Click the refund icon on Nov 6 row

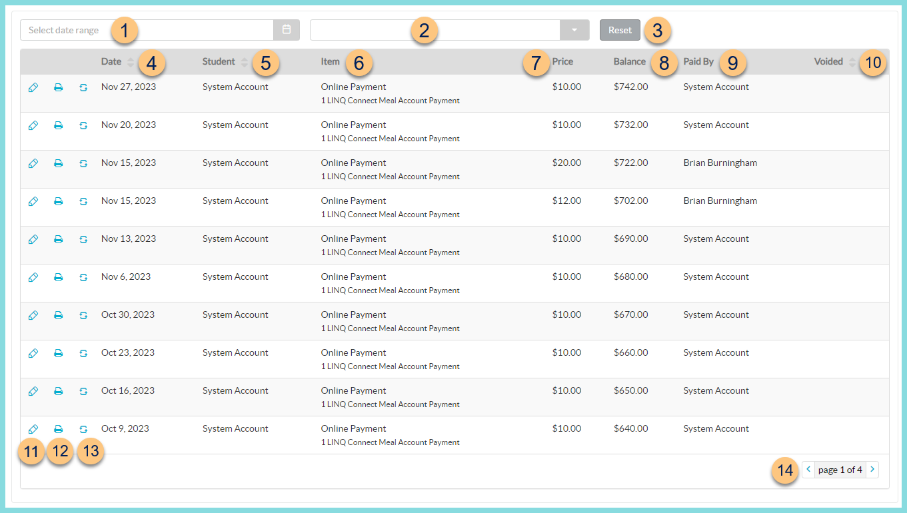(x=82, y=276)
